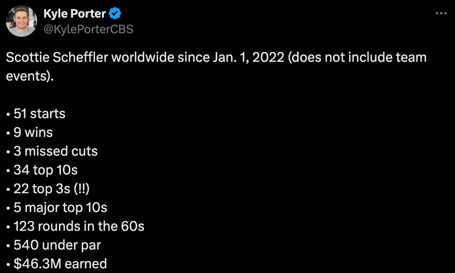The image size is (455, 273).
Task: Open the @KylePorterCBS handle link
Action: [88, 29]
